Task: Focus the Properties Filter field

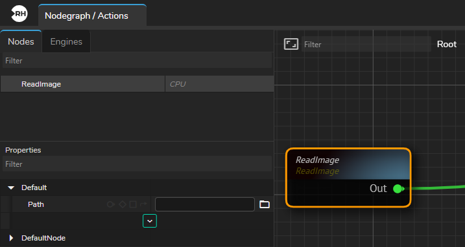Action: pyautogui.click(x=137, y=164)
